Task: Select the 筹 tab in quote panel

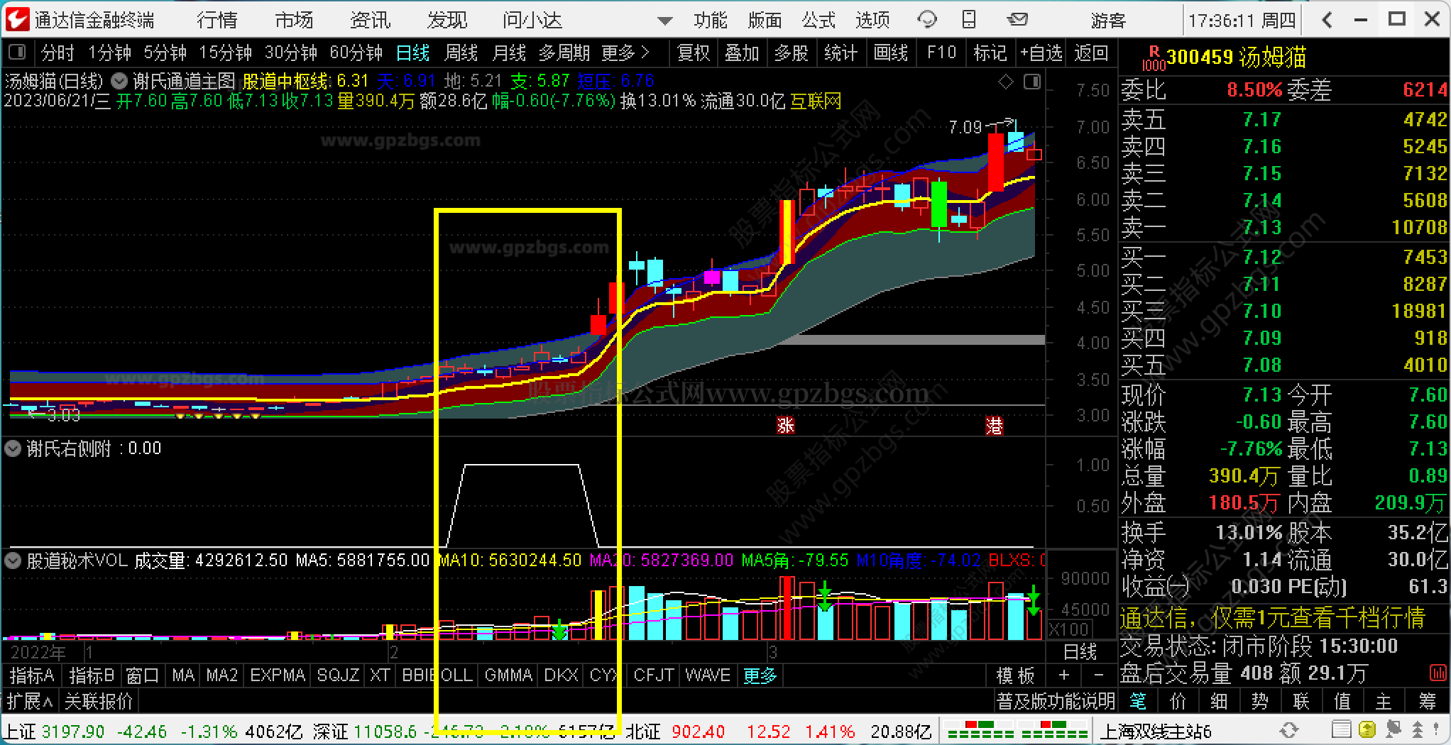Action: 1428,702
